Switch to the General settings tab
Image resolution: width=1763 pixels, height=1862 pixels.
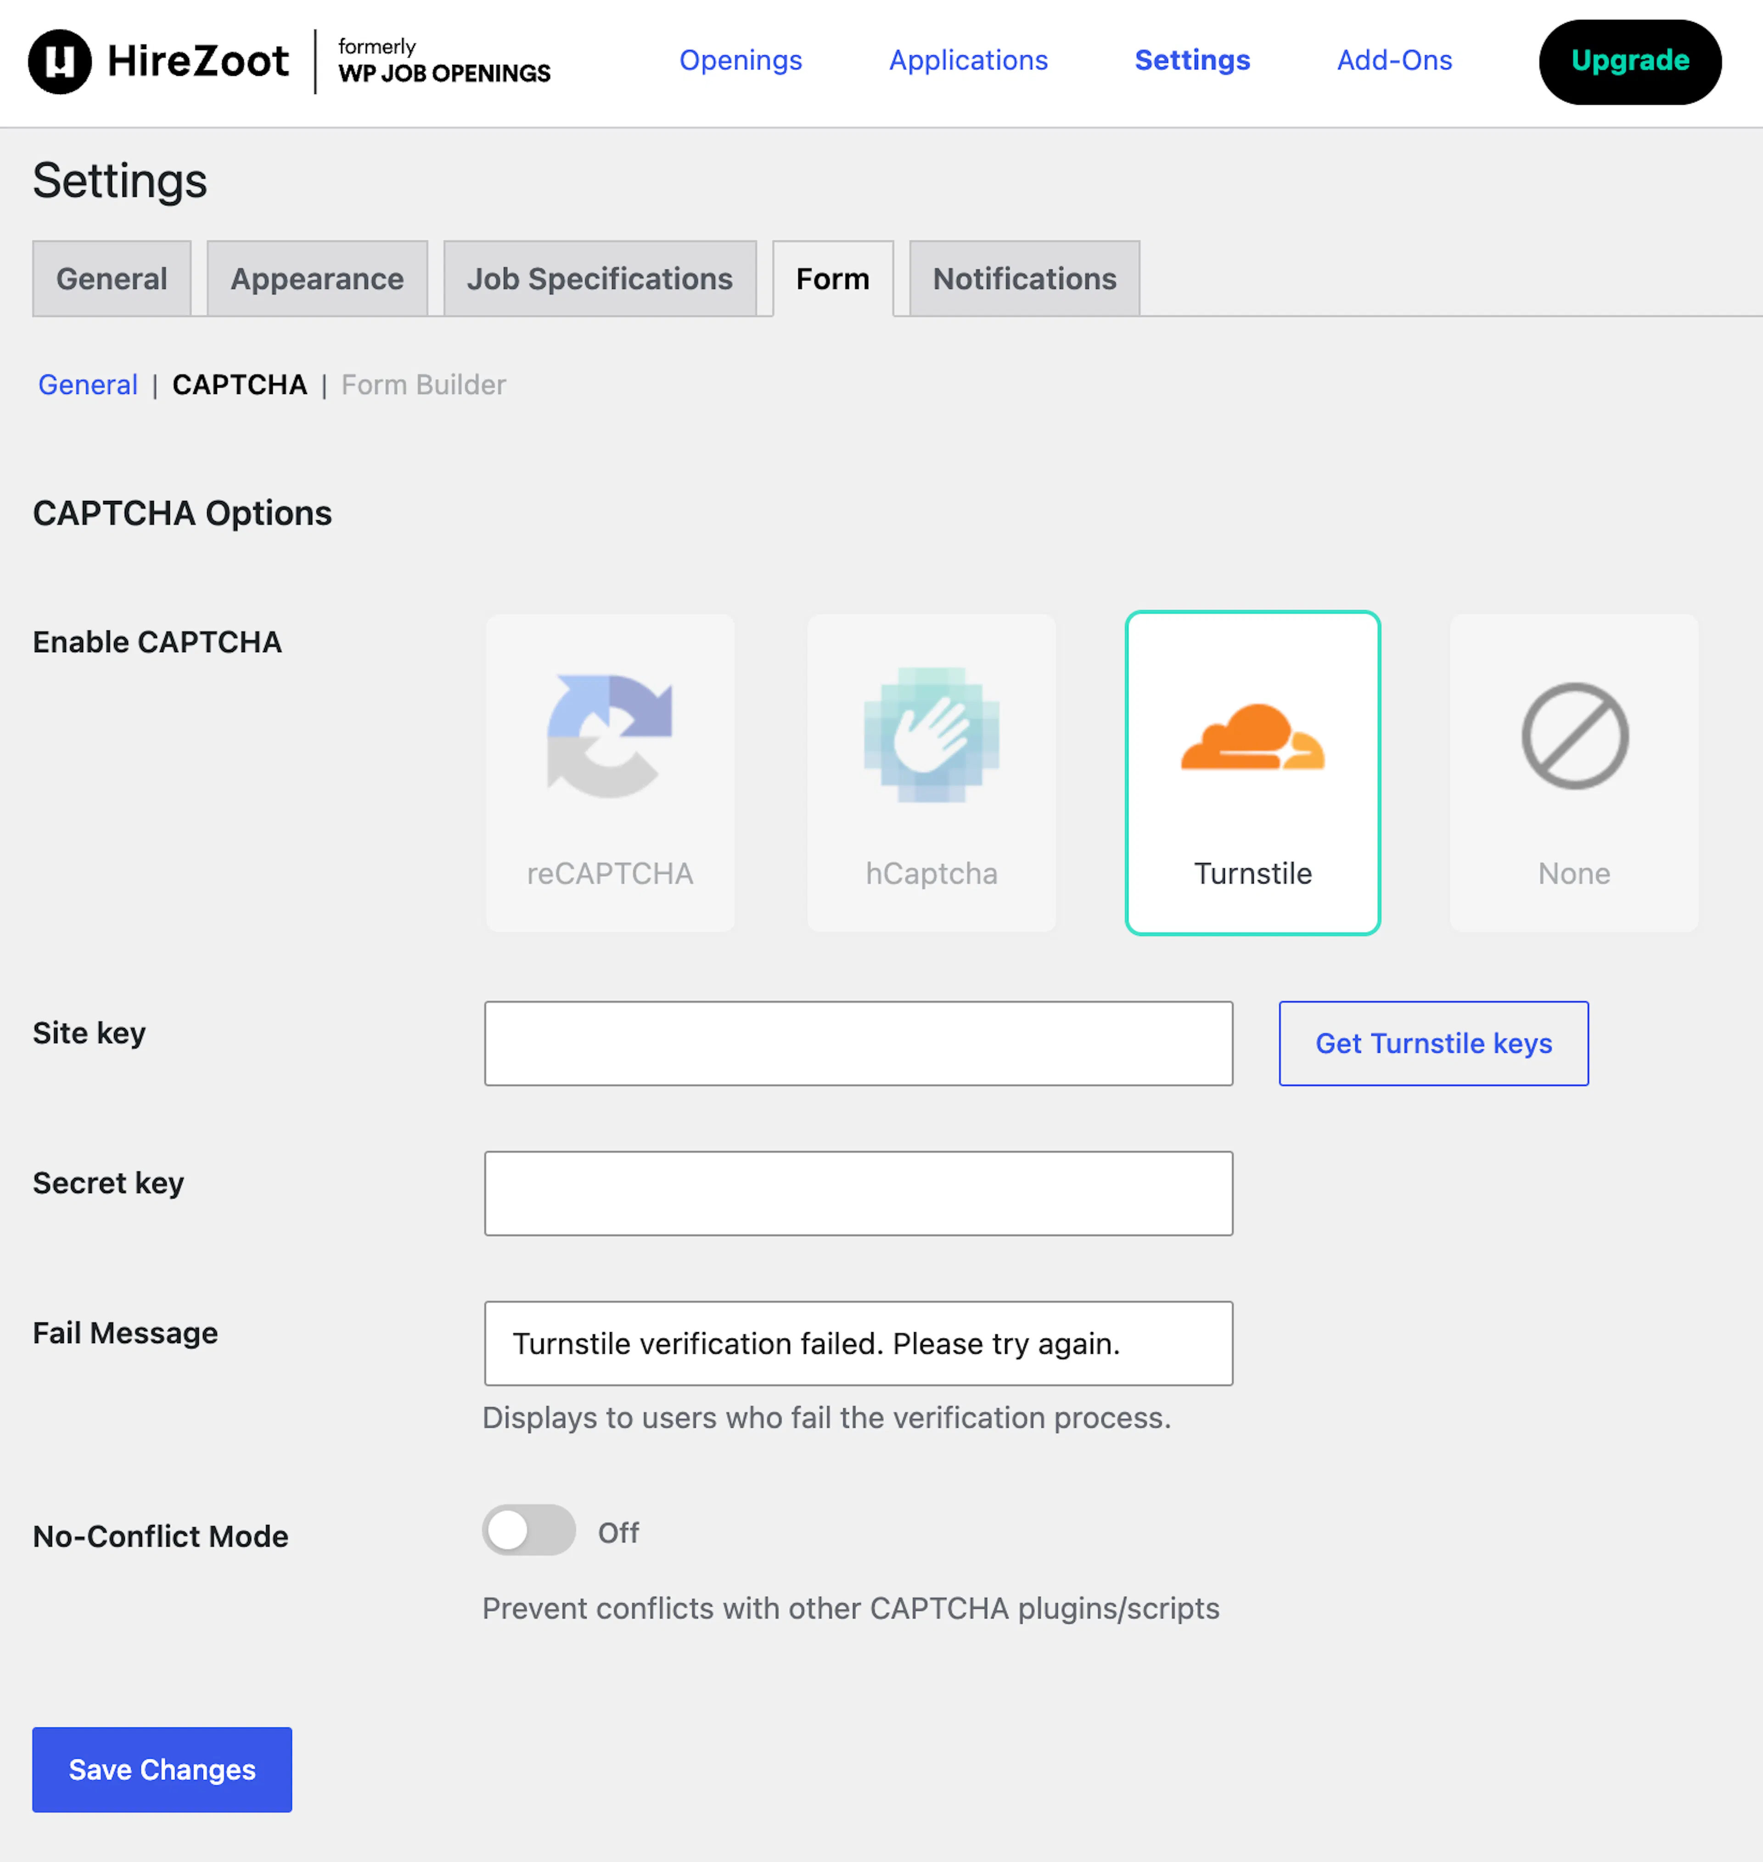[112, 279]
